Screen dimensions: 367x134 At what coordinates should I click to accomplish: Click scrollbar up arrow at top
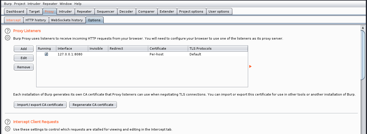[x=363, y=28]
